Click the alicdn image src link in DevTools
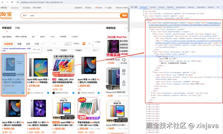 click(x=189, y=42)
